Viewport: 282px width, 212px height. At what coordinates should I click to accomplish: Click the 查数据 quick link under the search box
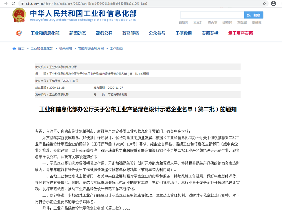pos(242,23)
